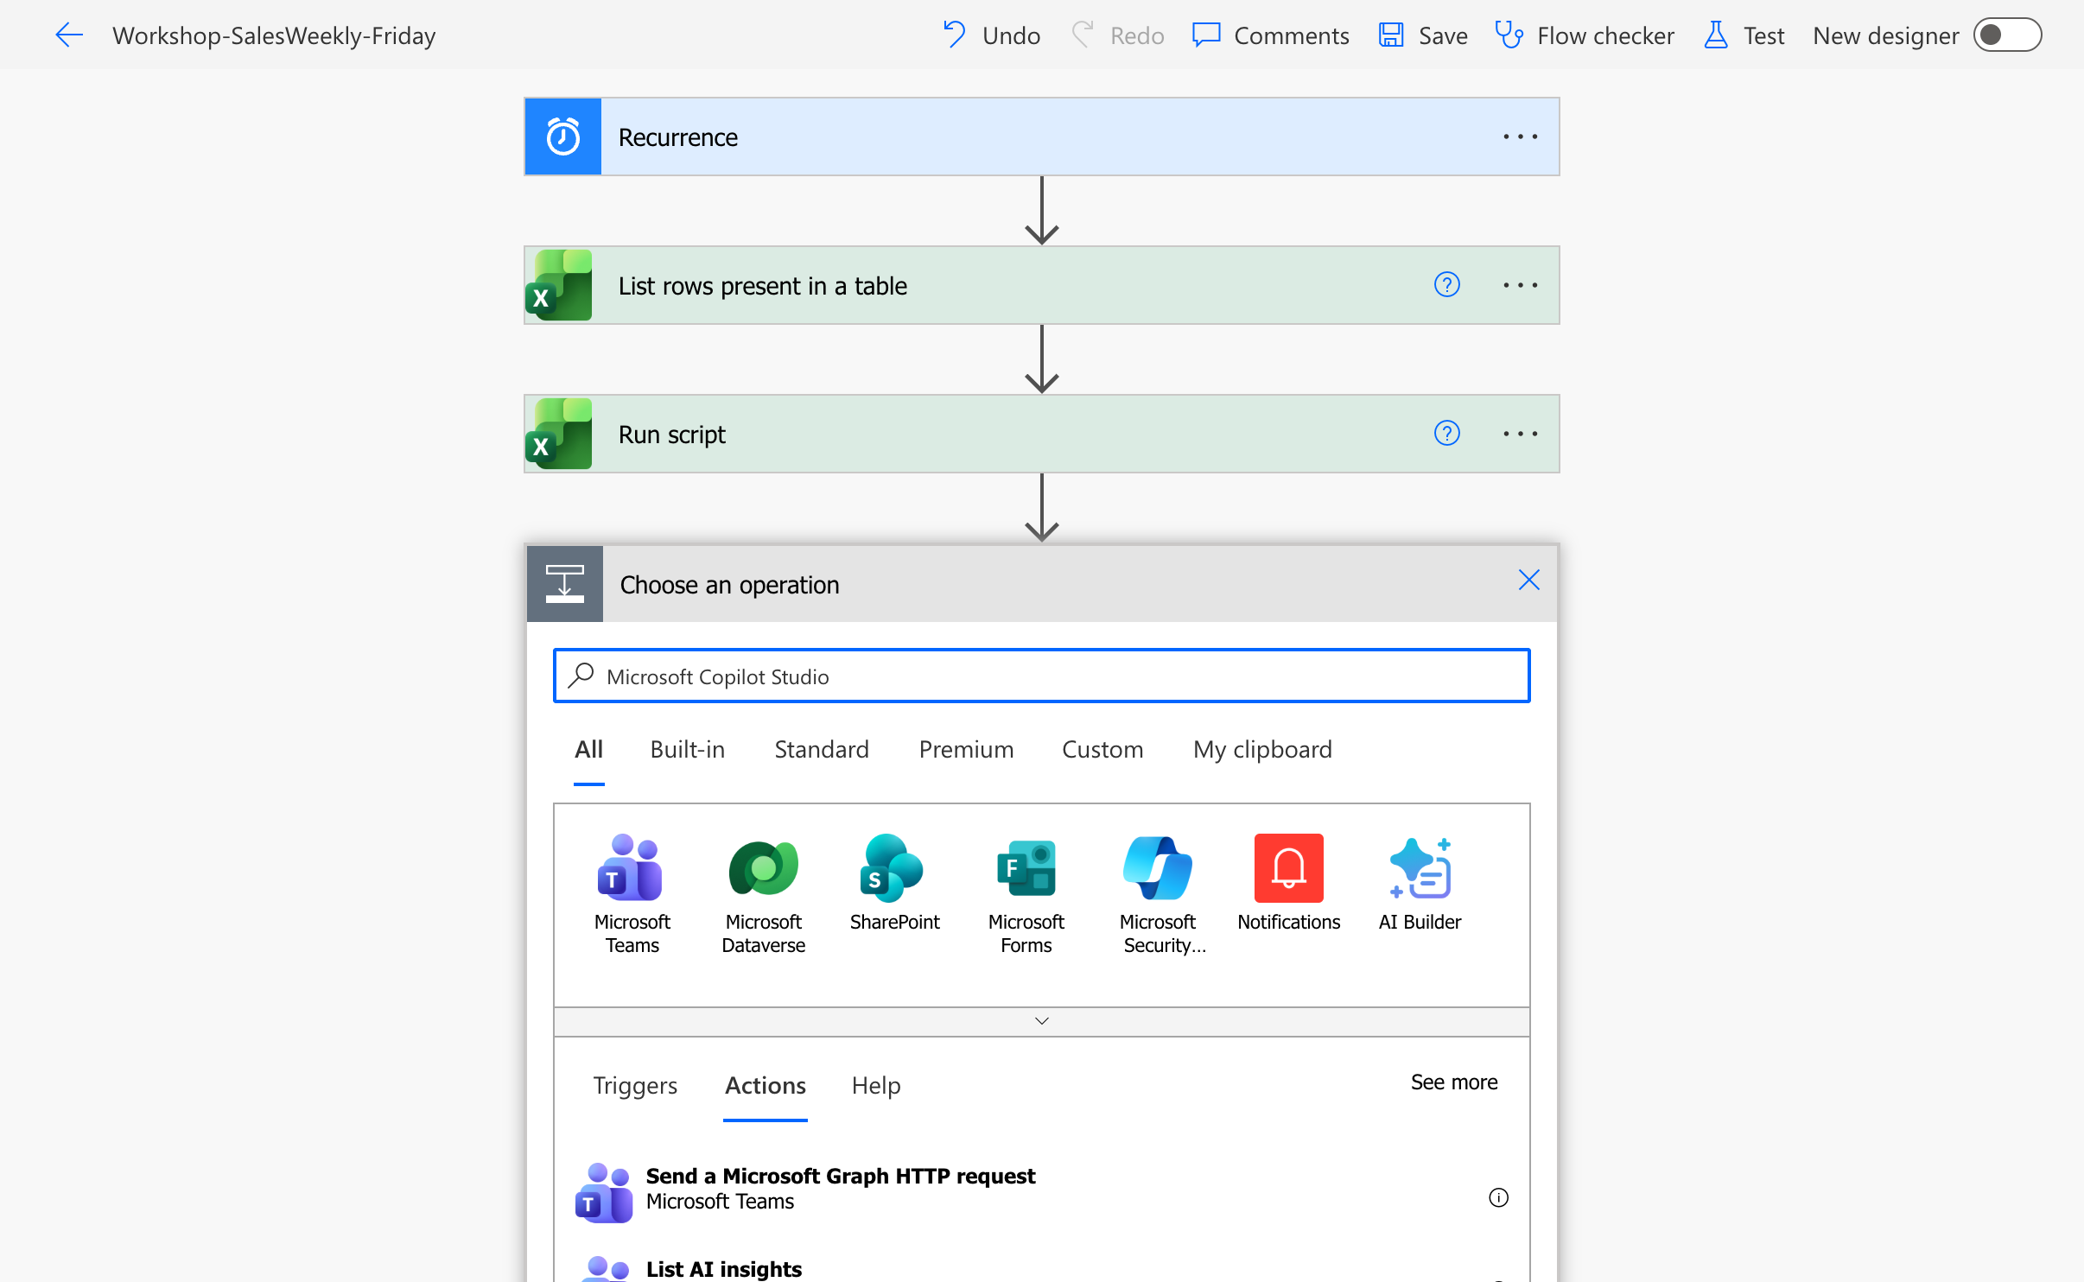Click the Excel icon on Run script
The height and width of the screenshot is (1282, 2084).
pyautogui.click(x=559, y=434)
